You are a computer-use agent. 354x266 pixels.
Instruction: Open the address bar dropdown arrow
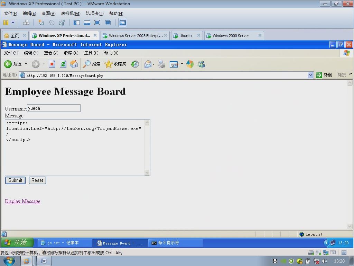pyautogui.click(x=311, y=75)
